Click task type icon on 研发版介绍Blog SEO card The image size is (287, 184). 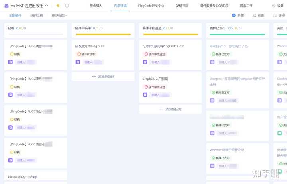click(78, 62)
